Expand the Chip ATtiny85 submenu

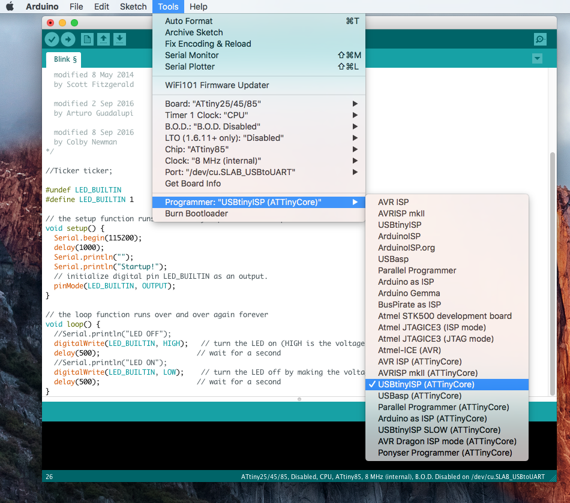pyautogui.click(x=259, y=149)
